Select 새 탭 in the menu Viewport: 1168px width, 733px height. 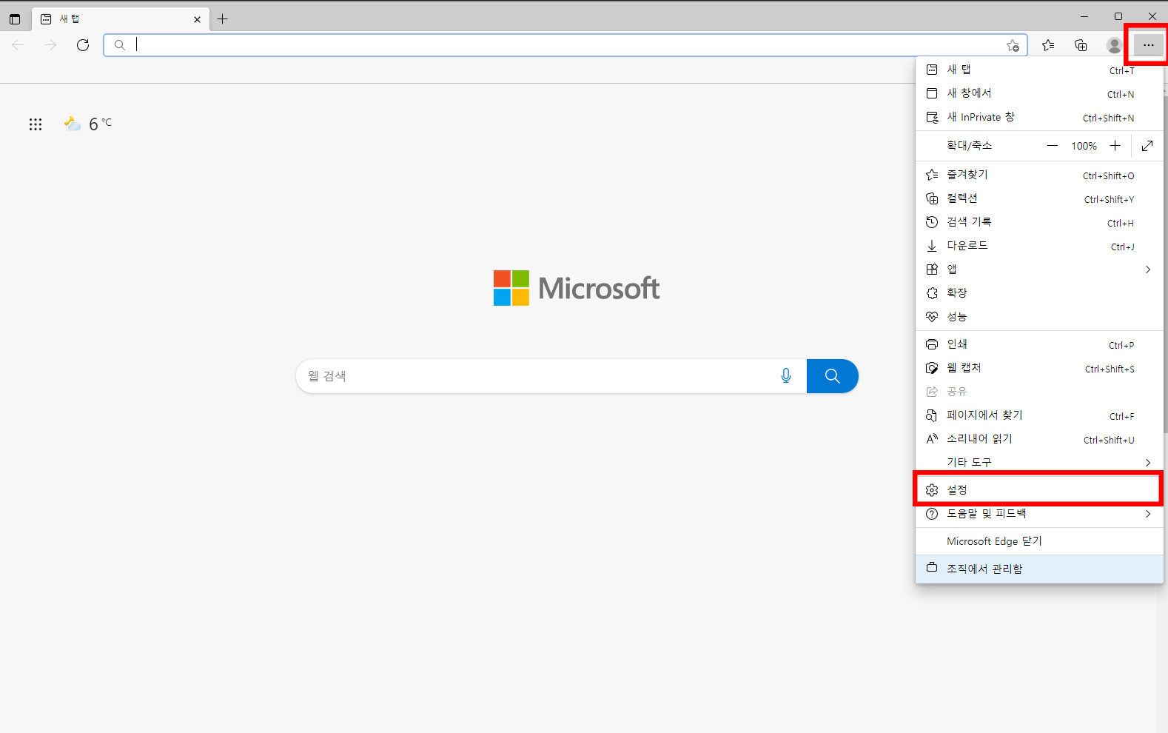pyautogui.click(x=1039, y=70)
